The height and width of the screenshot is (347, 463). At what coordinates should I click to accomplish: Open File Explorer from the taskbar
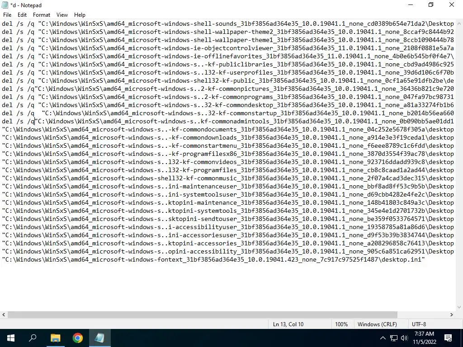(x=55, y=338)
